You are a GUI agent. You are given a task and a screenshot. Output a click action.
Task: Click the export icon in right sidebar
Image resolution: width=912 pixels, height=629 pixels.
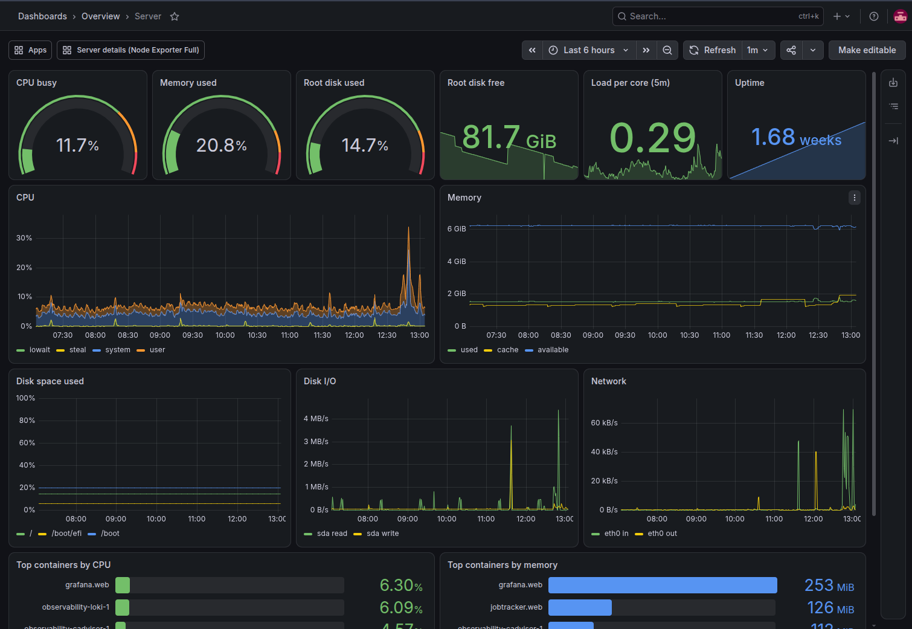click(x=893, y=83)
